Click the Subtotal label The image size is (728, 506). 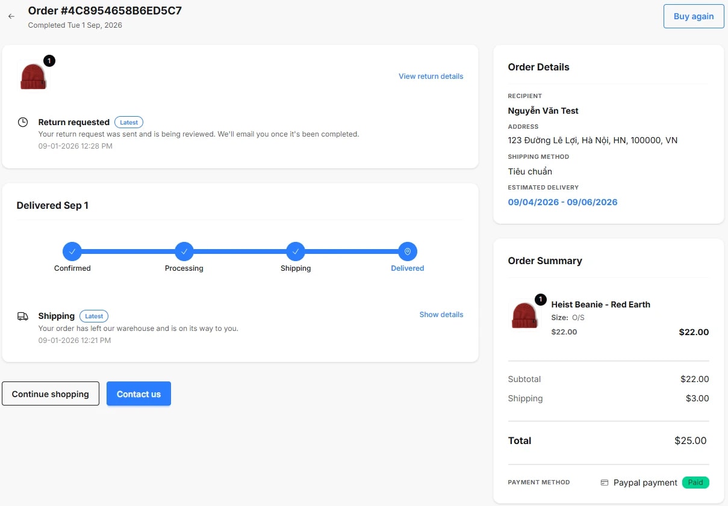[524, 379]
